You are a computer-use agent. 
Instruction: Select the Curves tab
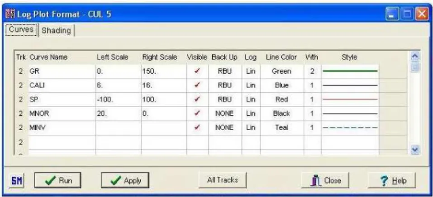point(21,29)
